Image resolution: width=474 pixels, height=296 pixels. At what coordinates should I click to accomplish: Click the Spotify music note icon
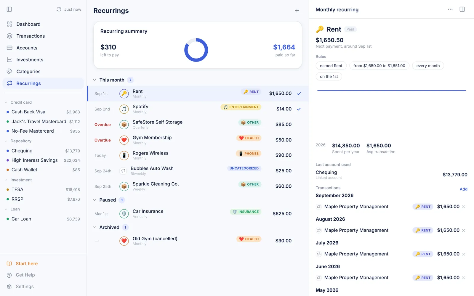coord(124,109)
